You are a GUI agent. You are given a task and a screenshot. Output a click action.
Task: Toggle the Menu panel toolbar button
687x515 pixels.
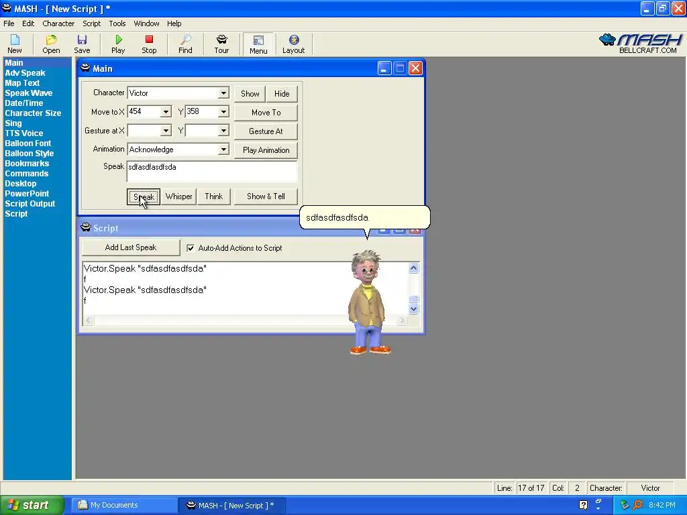[x=258, y=44]
